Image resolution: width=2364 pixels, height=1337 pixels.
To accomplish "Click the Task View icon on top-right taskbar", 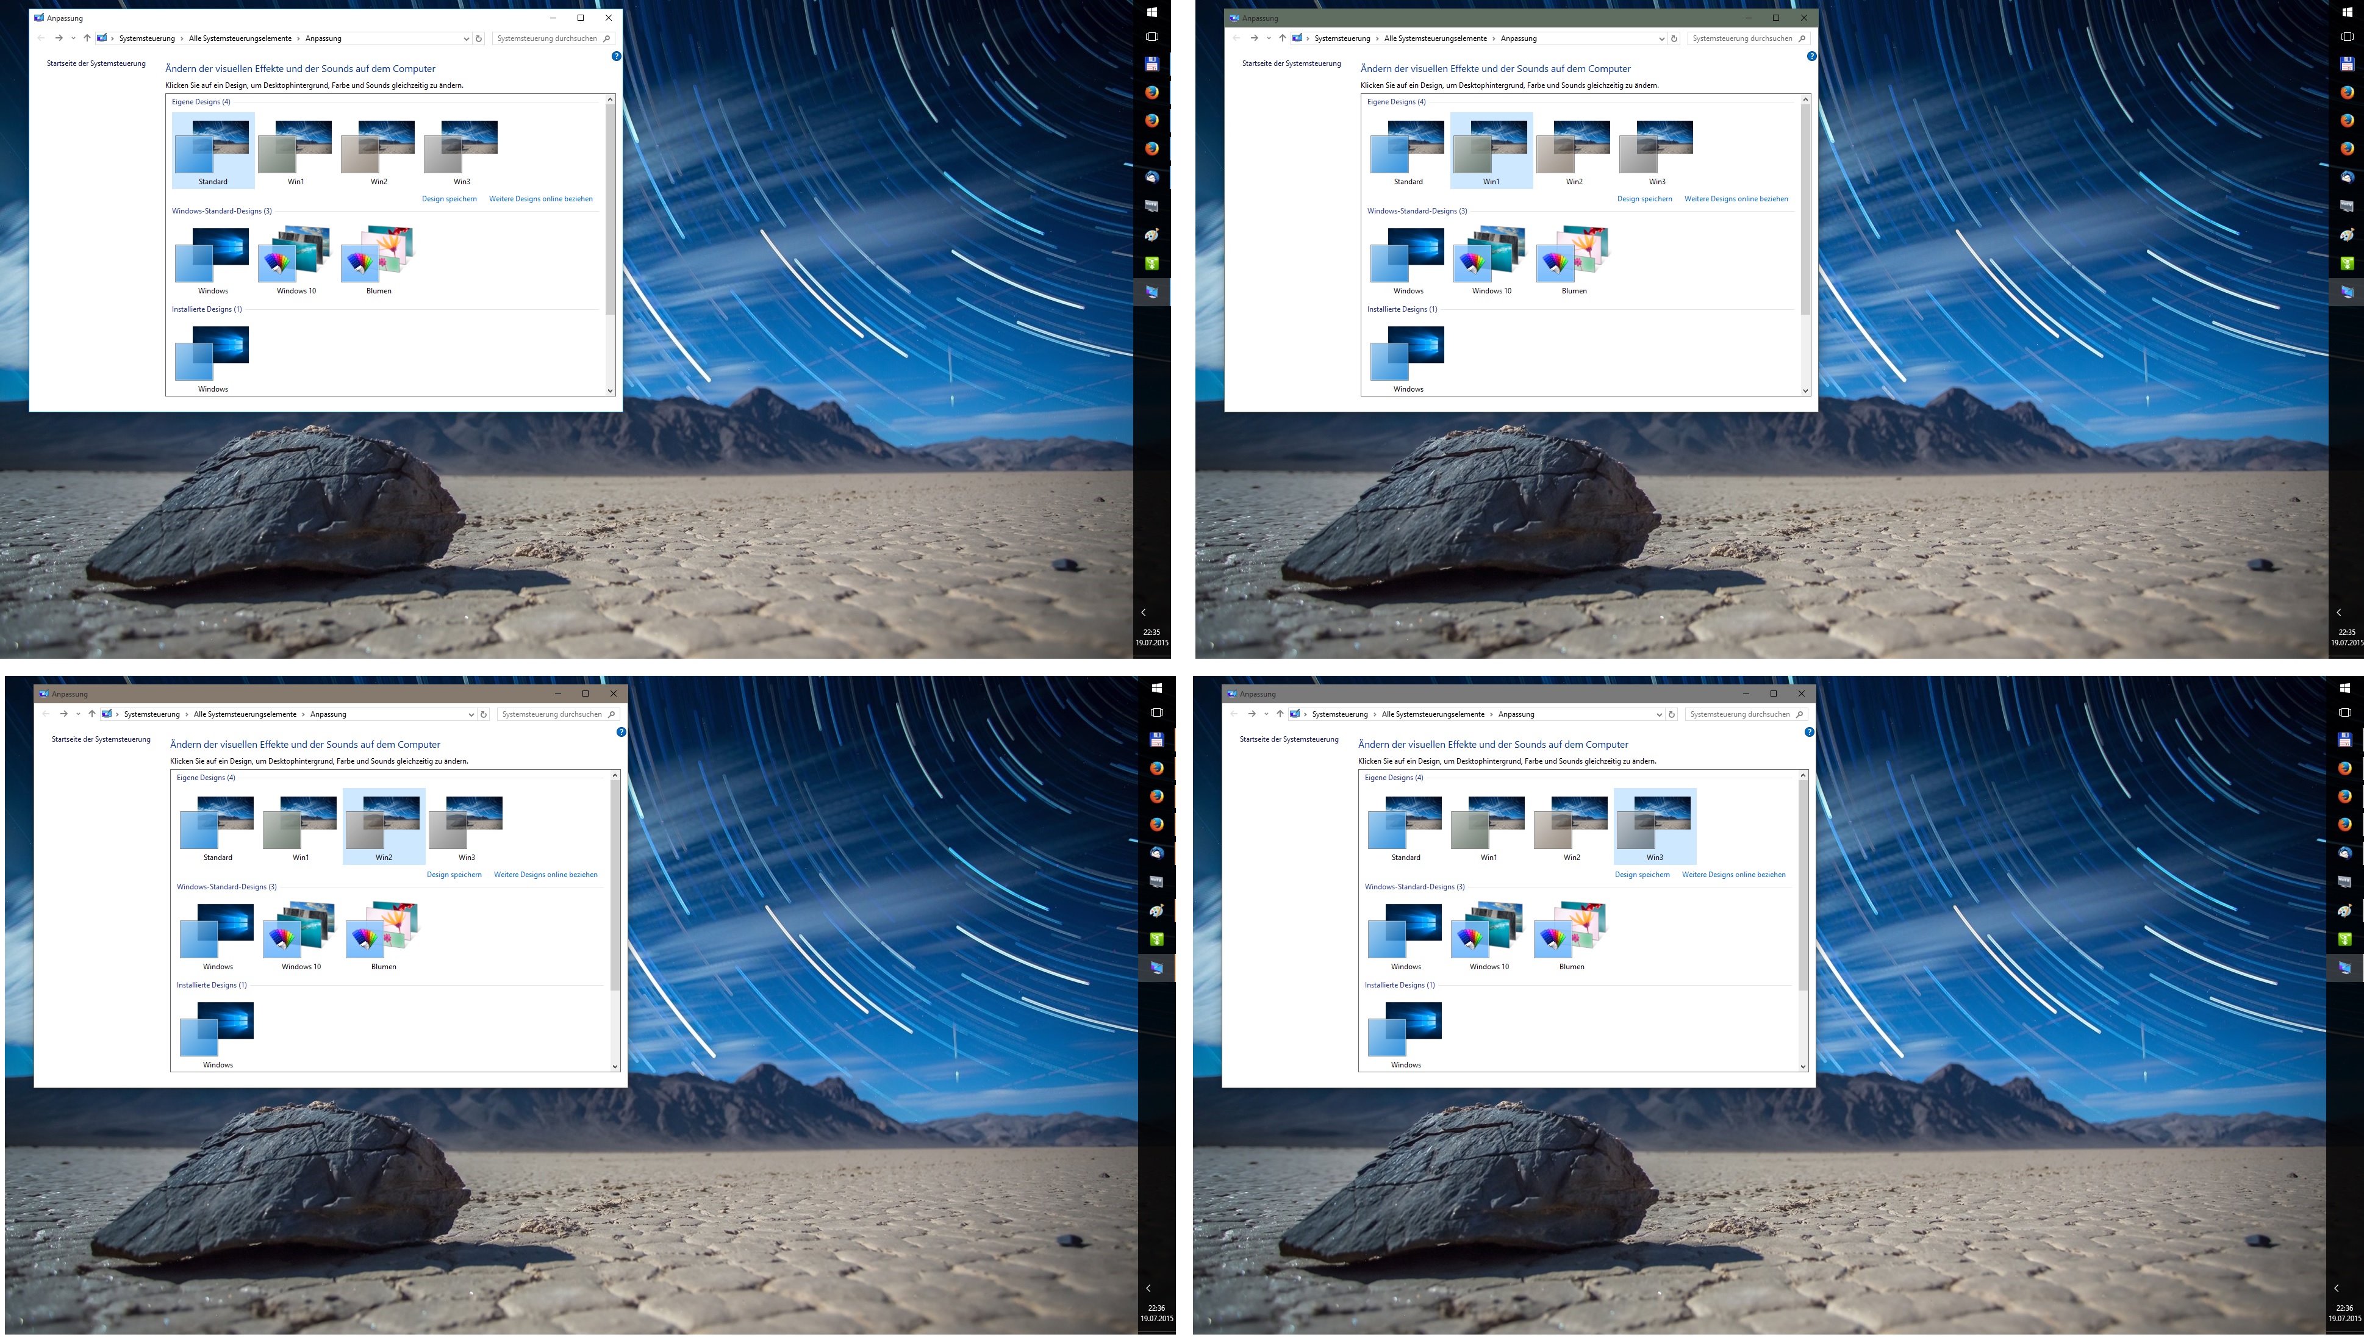I will tap(2346, 37).
